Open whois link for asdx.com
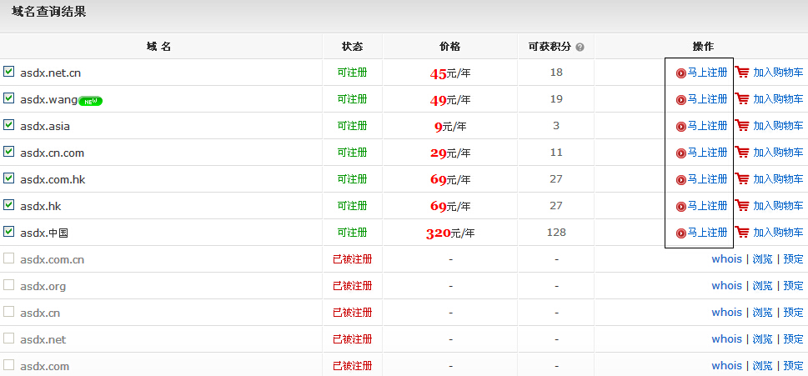This screenshot has height=376, width=808. (x=726, y=366)
